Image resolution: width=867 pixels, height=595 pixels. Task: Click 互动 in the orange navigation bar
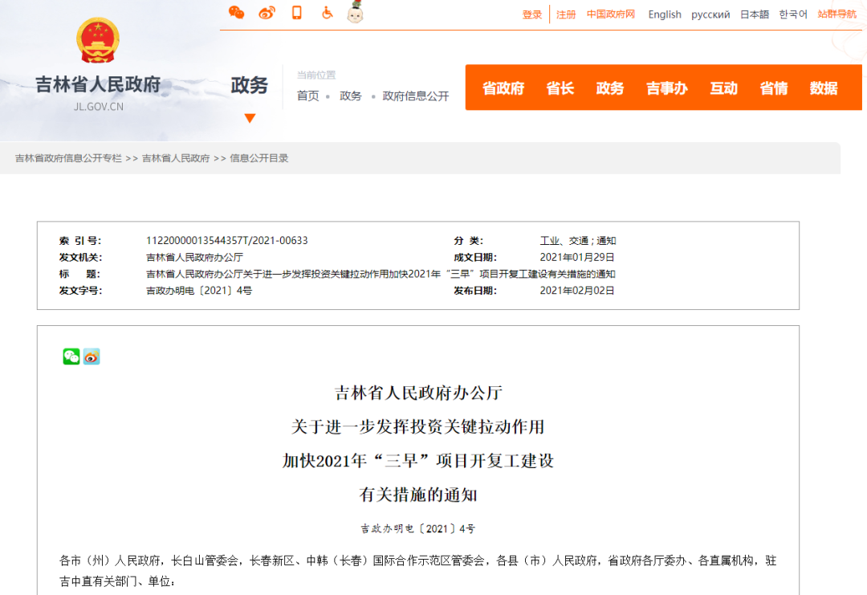(723, 88)
